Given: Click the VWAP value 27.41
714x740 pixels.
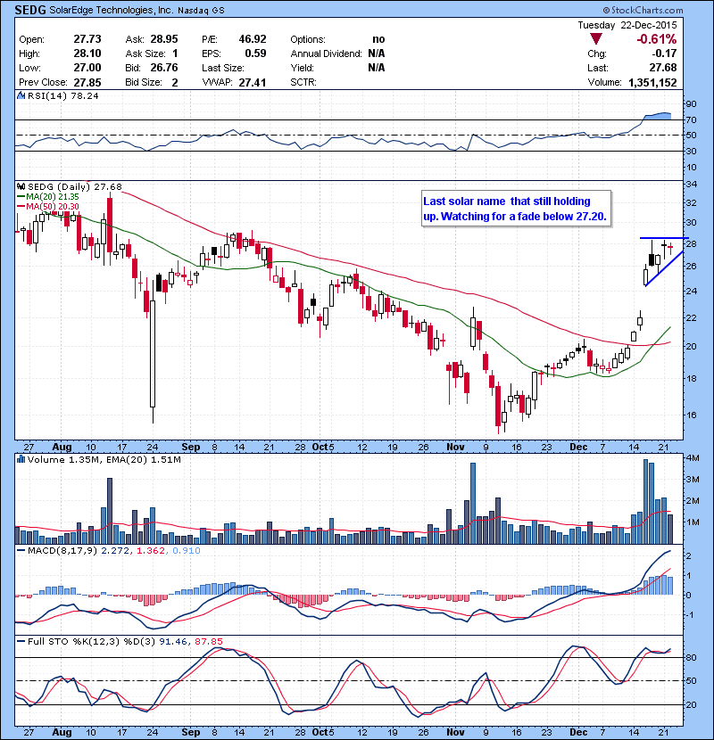Looking at the screenshot, I should (x=253, y=83).
